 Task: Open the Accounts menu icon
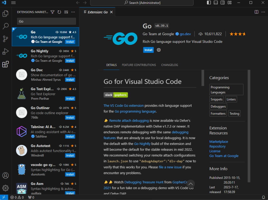(6, 176)
